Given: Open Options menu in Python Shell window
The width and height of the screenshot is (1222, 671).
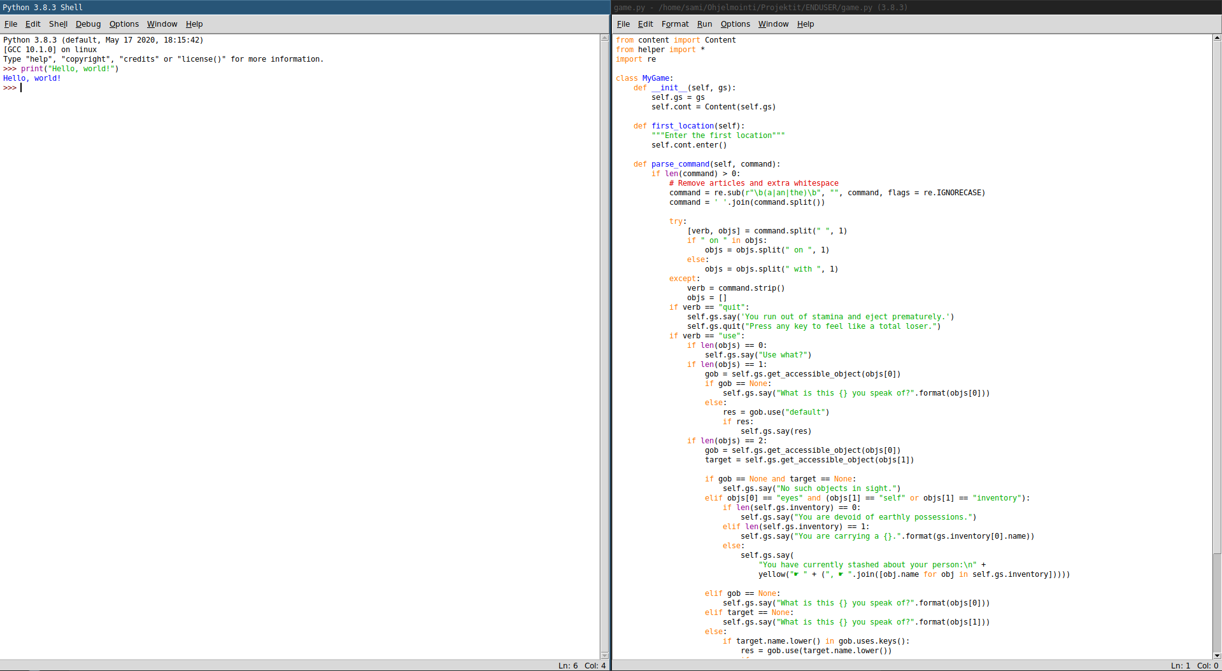Looking at the screenshot, I should point(124,24).
